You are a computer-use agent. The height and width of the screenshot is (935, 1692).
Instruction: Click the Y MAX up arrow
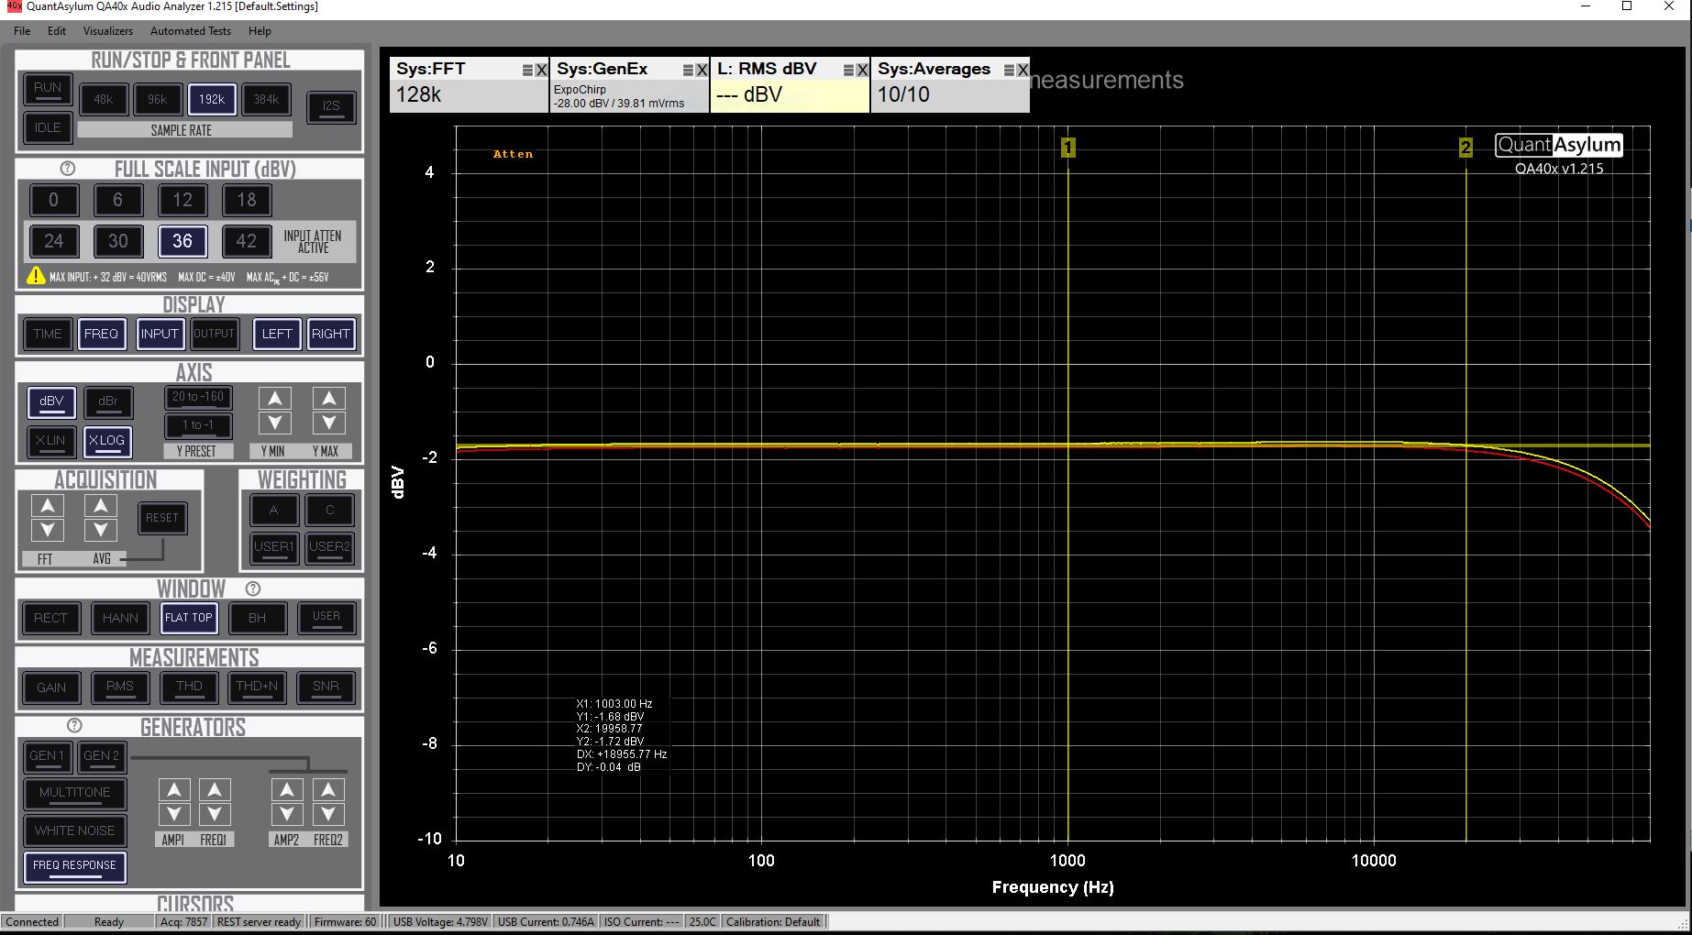(x=328, y=398)
